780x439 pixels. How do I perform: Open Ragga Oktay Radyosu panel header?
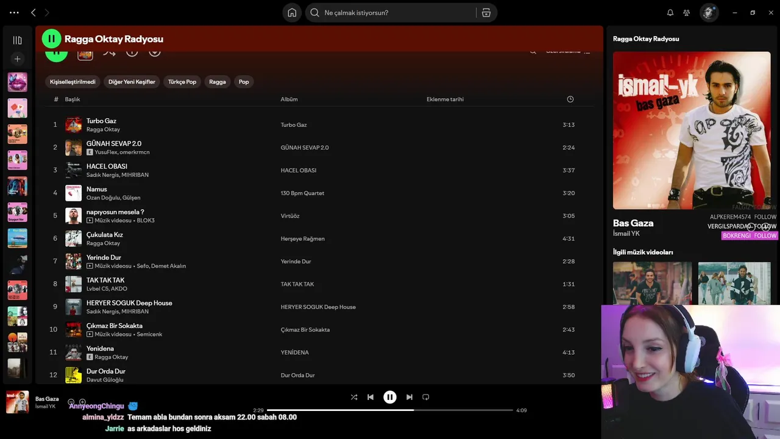tap(646, 38)
